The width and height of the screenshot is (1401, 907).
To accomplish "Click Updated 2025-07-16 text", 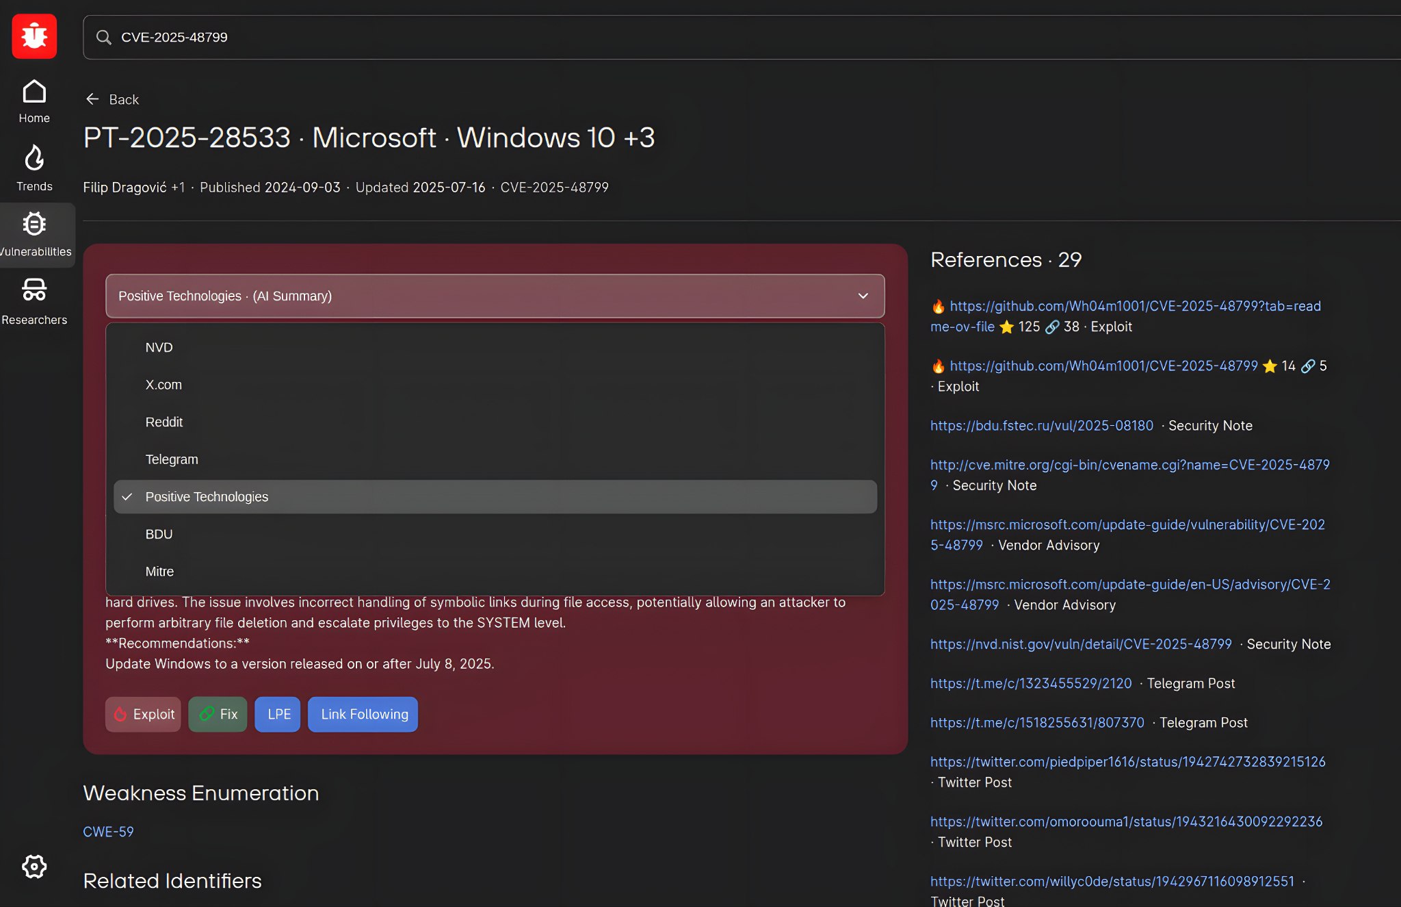I will pyautogui.click(x=420, y=188).
